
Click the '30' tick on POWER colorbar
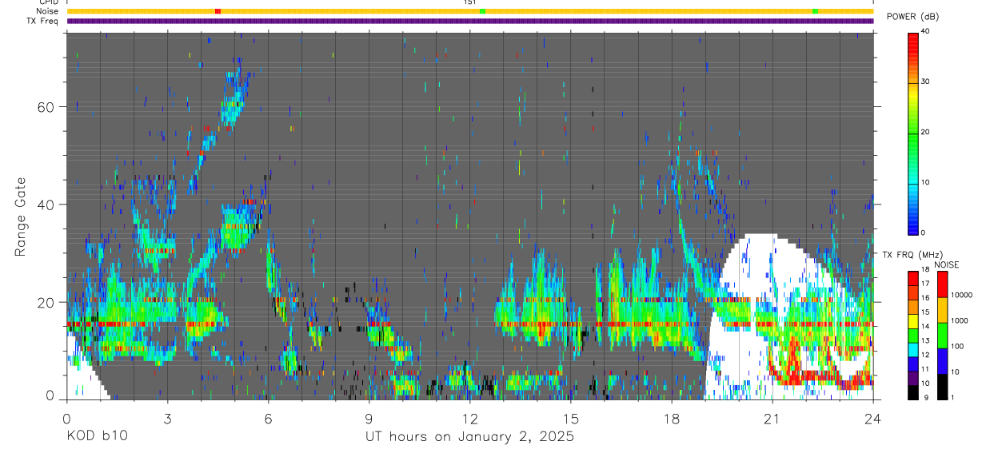coord(926,81)
